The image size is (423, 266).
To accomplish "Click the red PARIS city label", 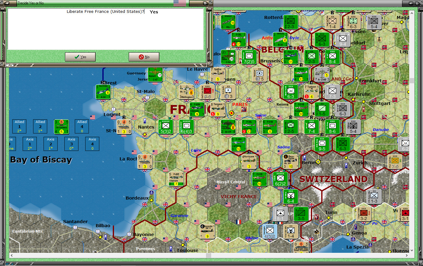I will click(x=240, y=104).
